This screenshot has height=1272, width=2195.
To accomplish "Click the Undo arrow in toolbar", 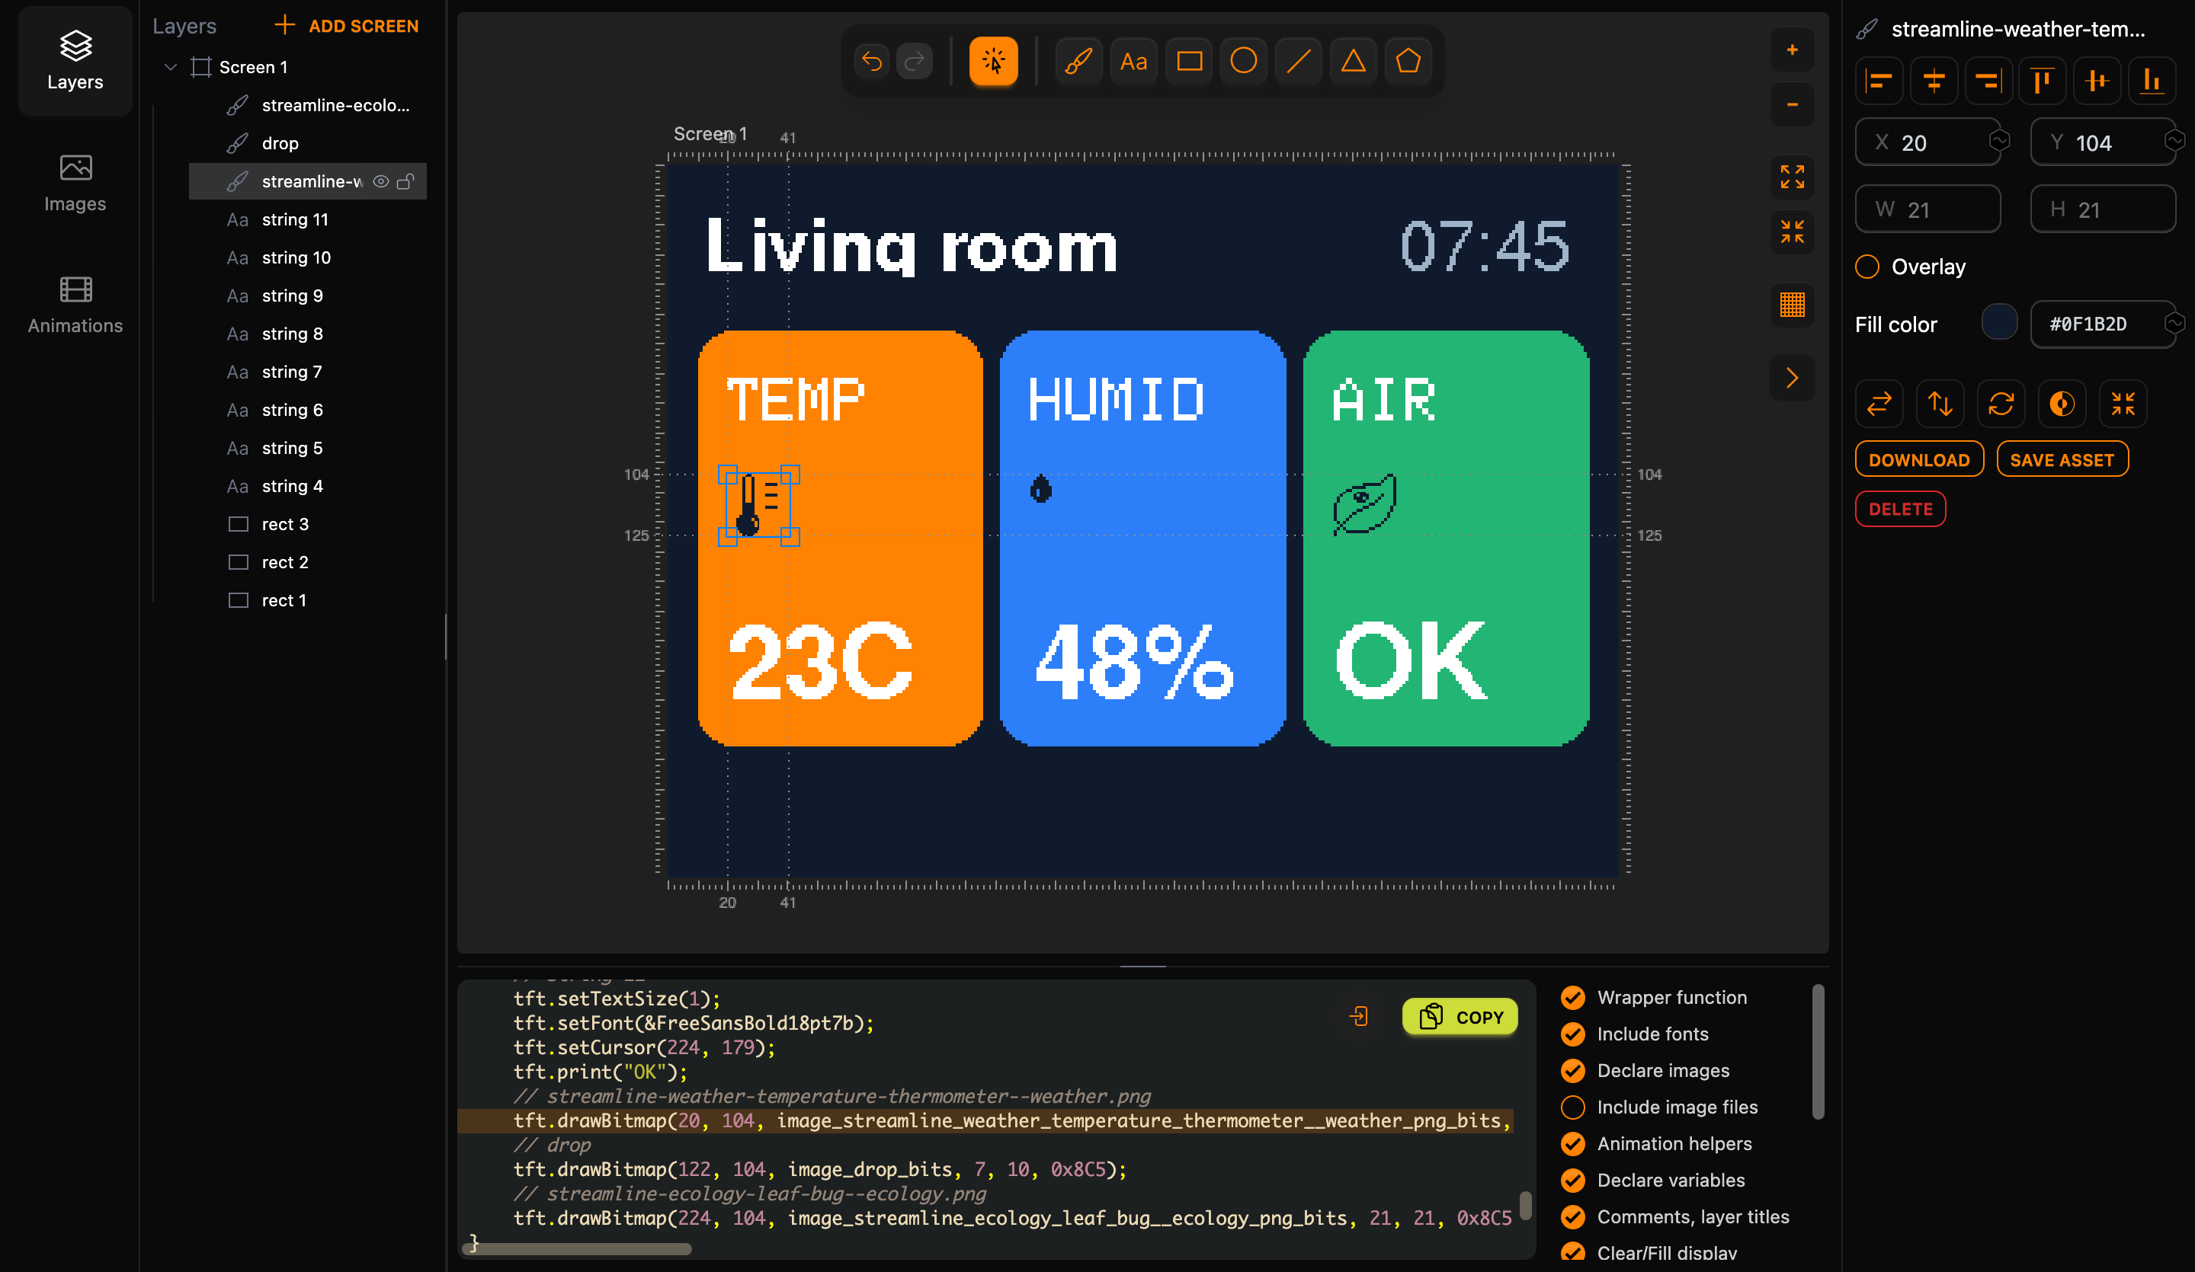I will (871, 61).
